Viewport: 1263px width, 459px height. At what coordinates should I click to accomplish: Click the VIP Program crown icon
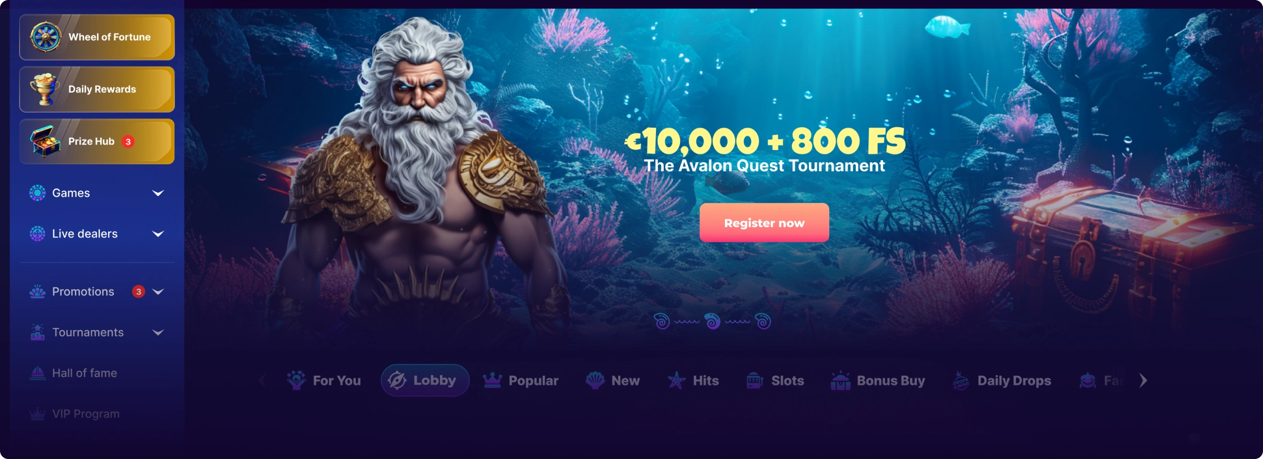(x=38, y=414)
